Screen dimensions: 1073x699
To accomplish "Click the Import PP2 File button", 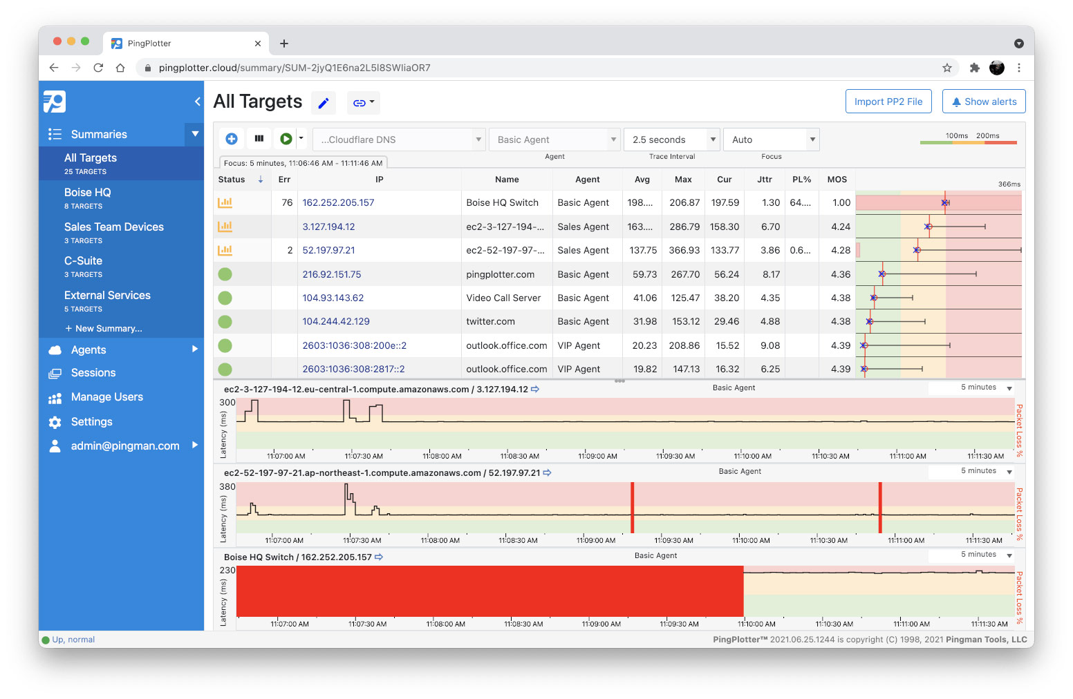I will [x=888, y=102].
